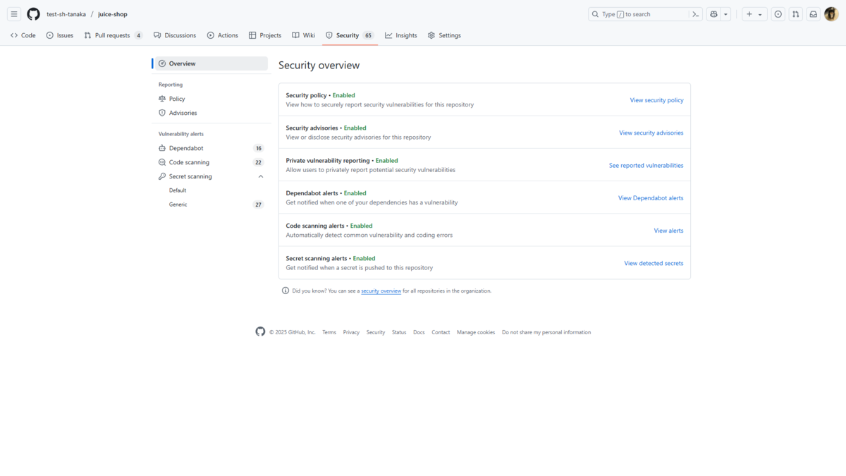Open the Wiki tab

[x=304, y=35]
